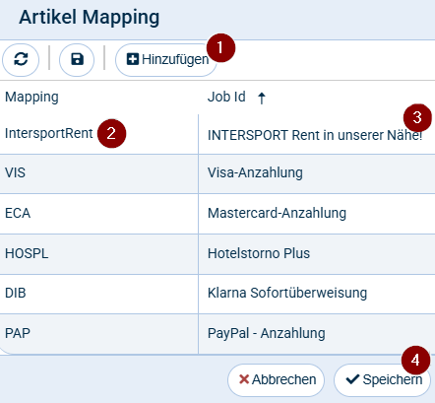
Task: Select the INTERSPORT Rent in unserer Nähe cell
Action: tap(317, 134)
